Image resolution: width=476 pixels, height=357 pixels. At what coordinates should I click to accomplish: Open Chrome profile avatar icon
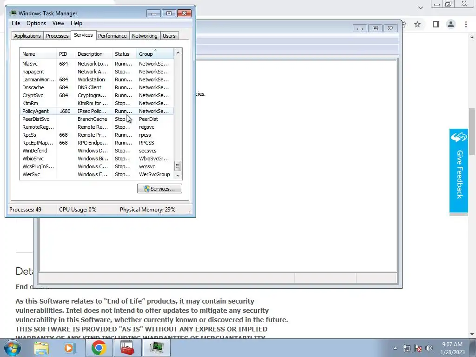[451, 24]
